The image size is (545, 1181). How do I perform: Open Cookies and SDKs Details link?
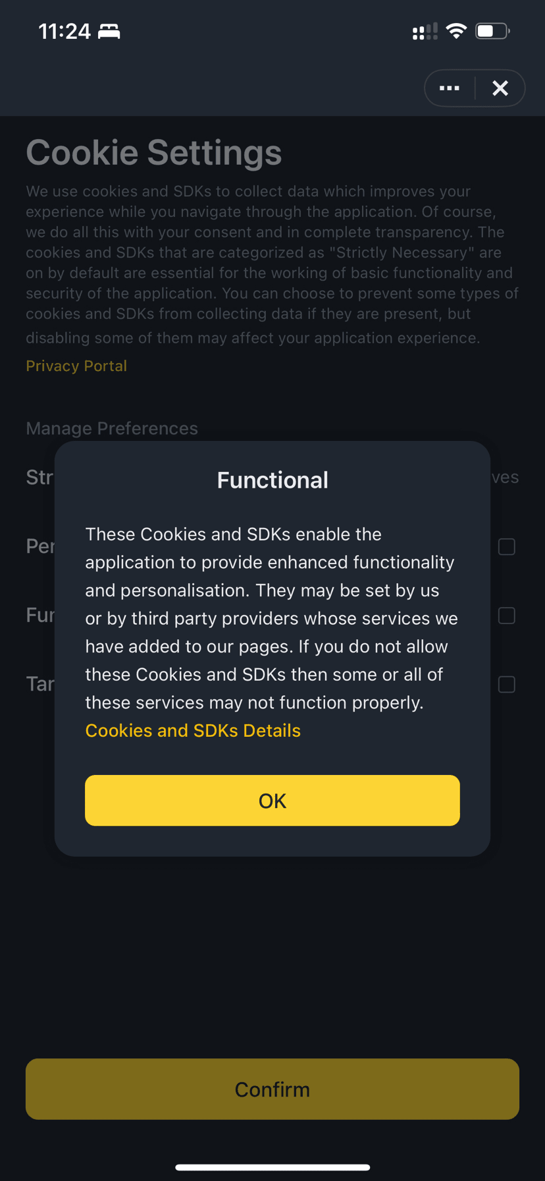point(193,730)
